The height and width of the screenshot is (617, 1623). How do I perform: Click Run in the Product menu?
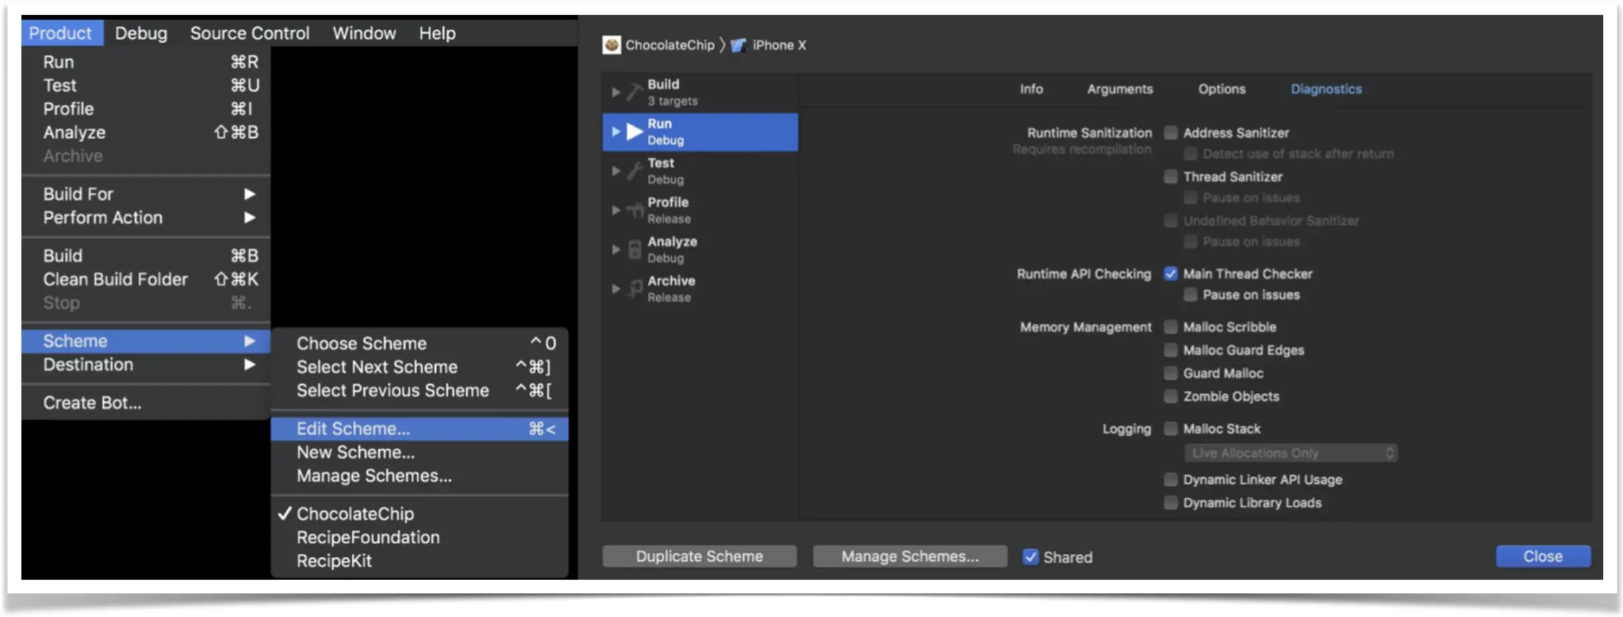tap(146, 62)
